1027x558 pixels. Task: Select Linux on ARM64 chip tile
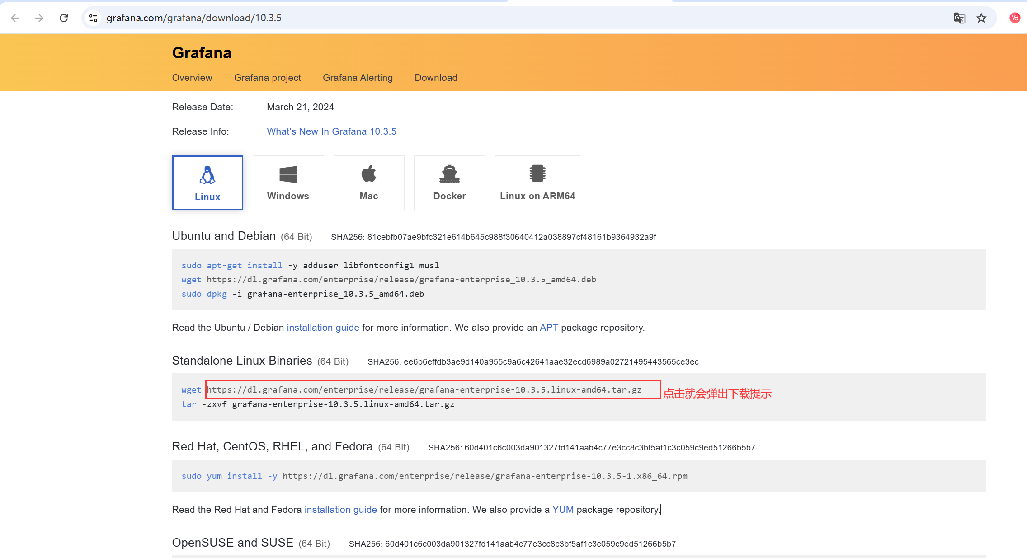point(537,183)
